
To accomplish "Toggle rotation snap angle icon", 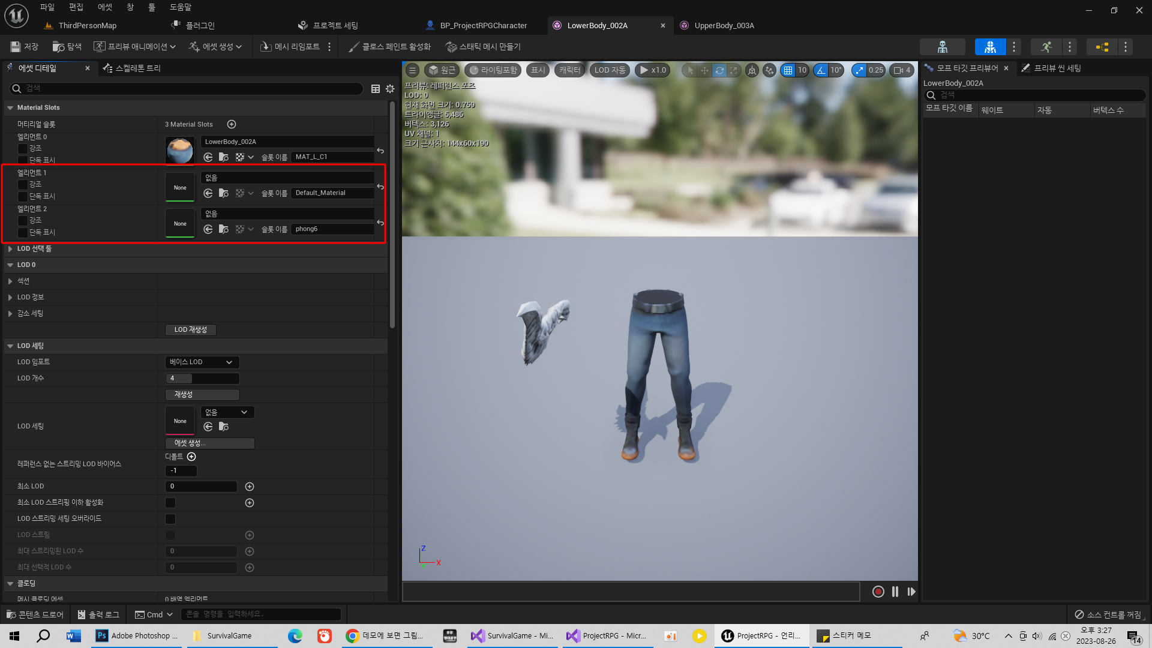I will click(x=821, y=70).
